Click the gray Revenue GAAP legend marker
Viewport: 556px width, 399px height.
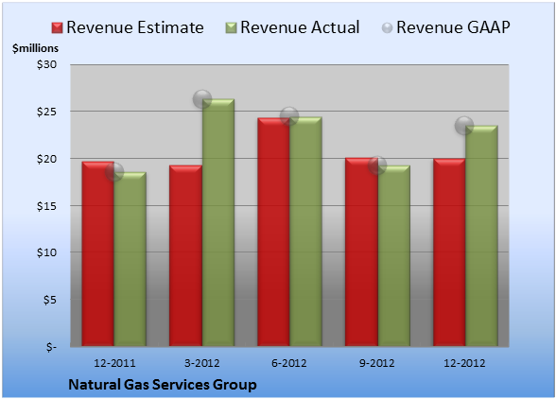click(x=388, y=27)
